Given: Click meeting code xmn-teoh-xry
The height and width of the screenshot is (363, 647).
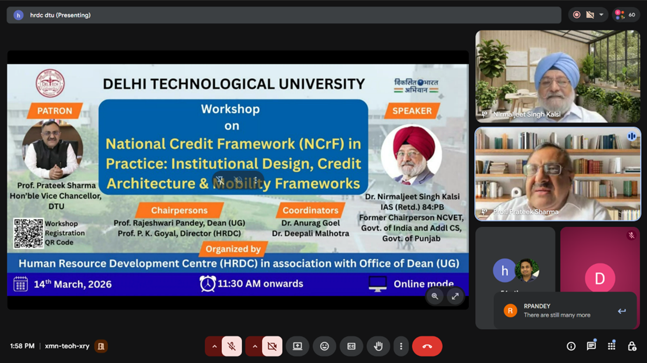Looking at the screenshot, I should pyautogui.click(x=67, y=346).
